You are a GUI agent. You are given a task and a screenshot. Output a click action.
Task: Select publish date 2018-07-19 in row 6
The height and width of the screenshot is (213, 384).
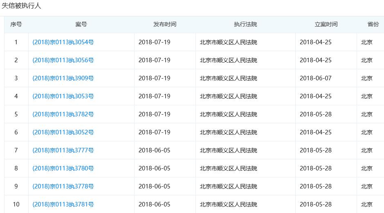pos(154,132)
